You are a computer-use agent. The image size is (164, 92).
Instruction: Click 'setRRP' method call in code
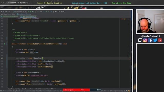point(26,52)
